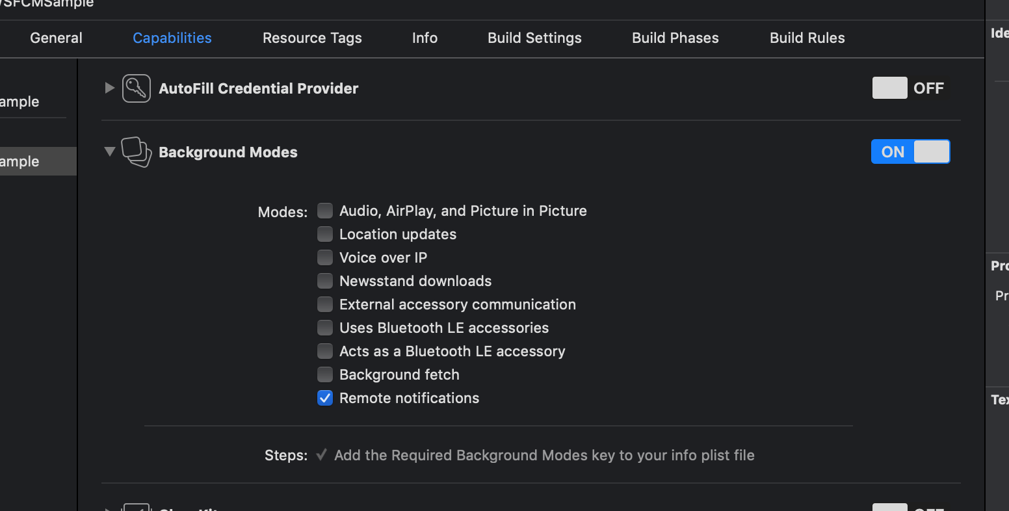1009x511 pixels.
Task: Select the Info tab
Action: (x=425, y=38)
